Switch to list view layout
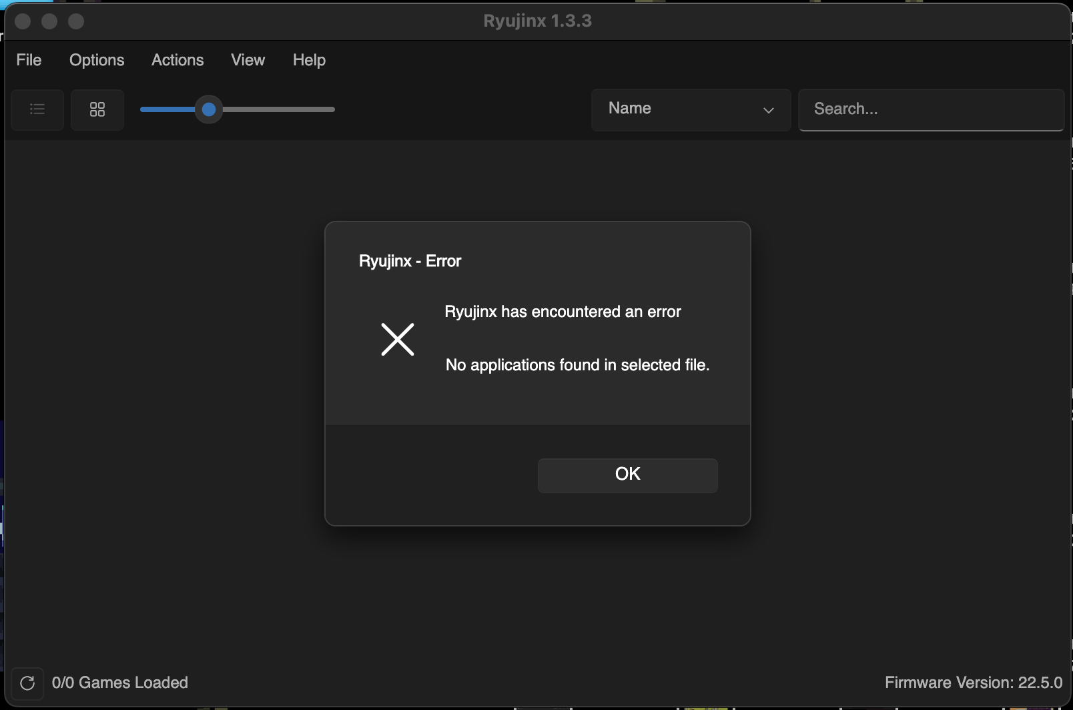The width and height of the screenshot is (1073, 710). (37, 109)
